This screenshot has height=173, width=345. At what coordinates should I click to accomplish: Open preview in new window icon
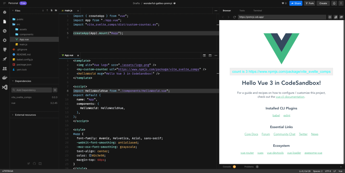[x=341, y=17]
